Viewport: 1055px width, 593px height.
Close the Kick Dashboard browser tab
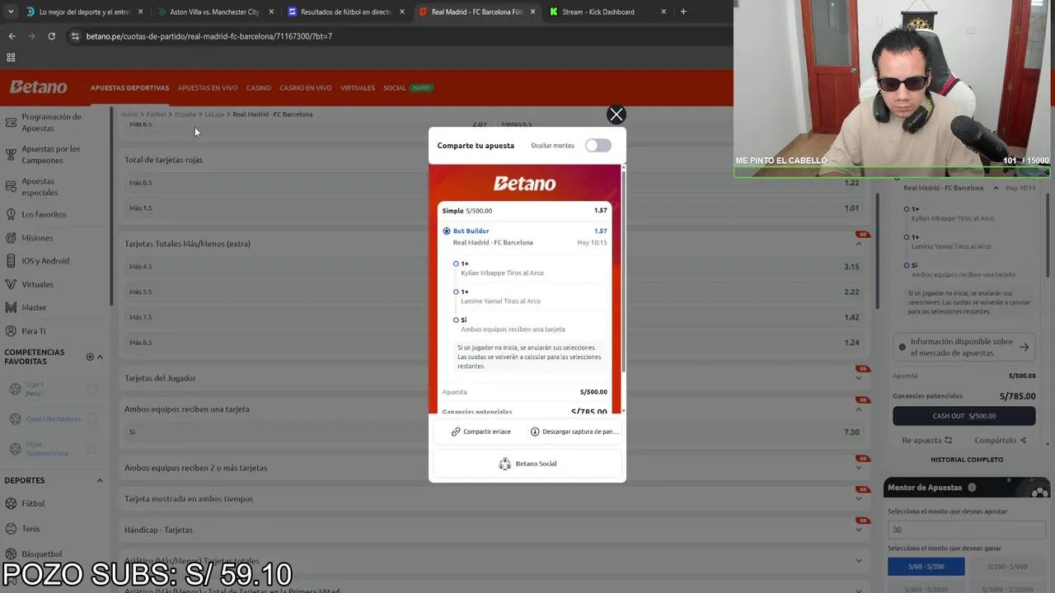663,12
